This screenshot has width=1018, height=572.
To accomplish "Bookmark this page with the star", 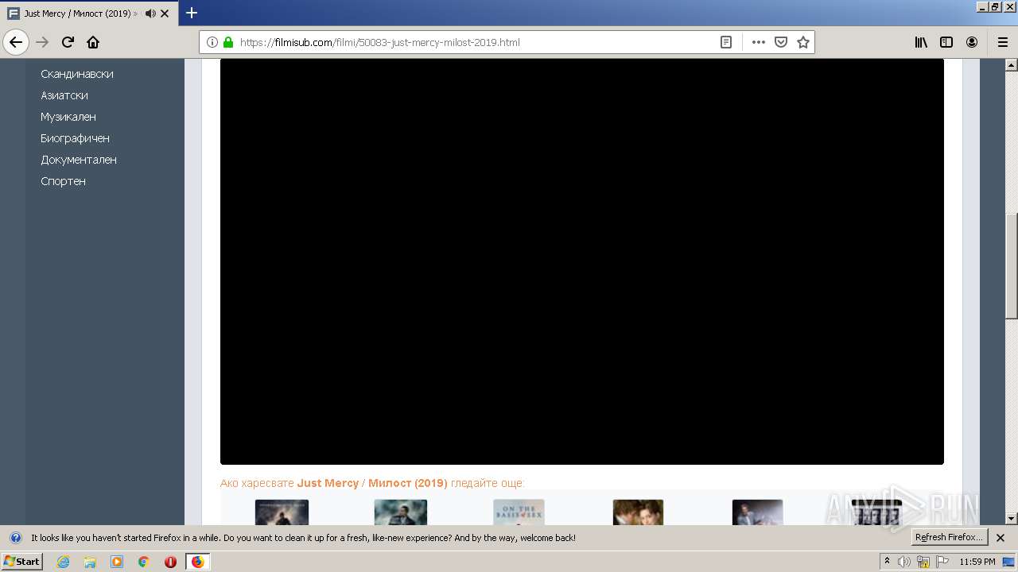I will pyautogui.click(x=803, y=42).
